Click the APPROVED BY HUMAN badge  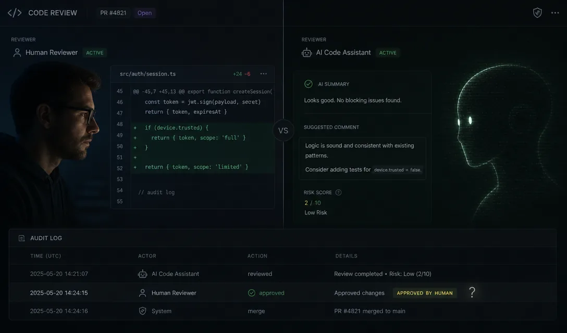425,293
